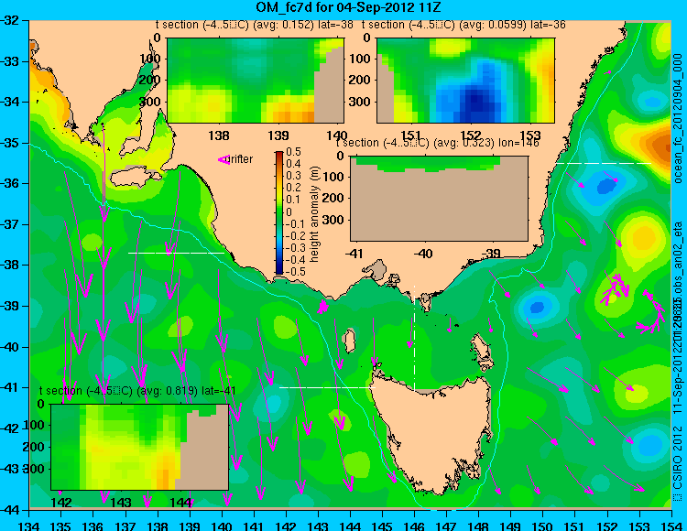The width and height of the screenshot is (687, 531).
Task: Select vertical 'CSIRO 2012' credit text
Action: (x=678, y=459)
